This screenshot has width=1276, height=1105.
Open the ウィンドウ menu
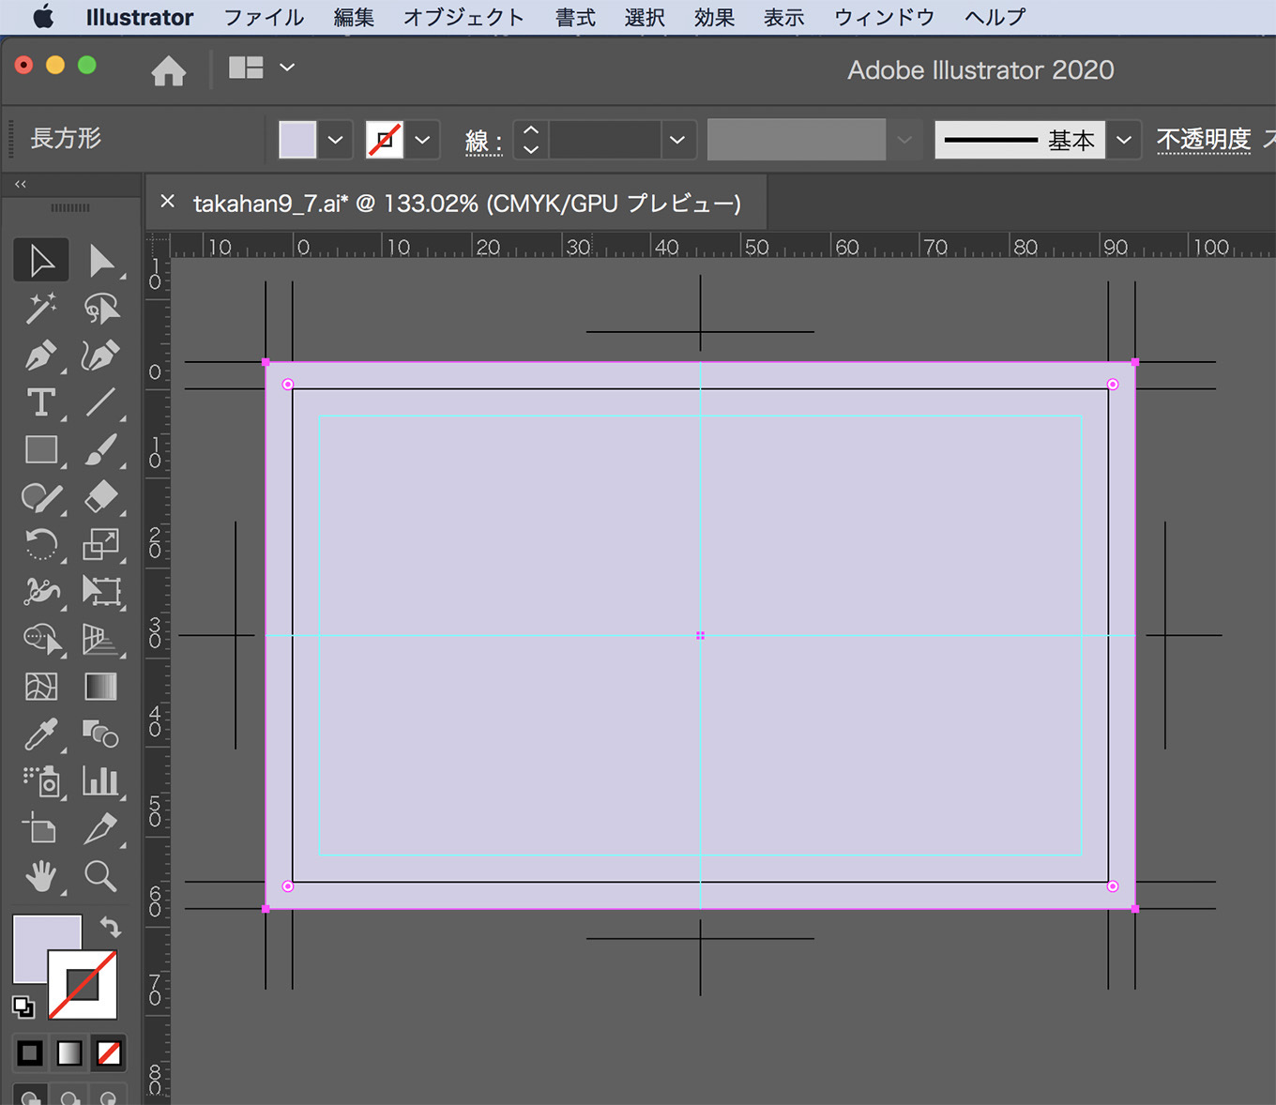click(x=884, y=17)
